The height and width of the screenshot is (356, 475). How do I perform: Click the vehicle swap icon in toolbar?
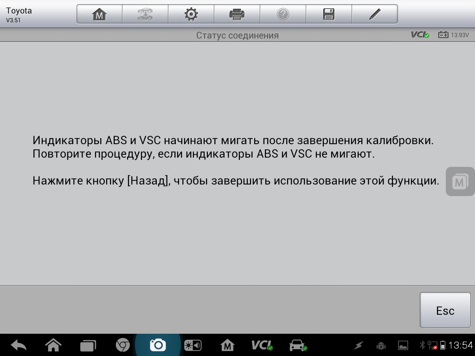click(x=145, y=14)
